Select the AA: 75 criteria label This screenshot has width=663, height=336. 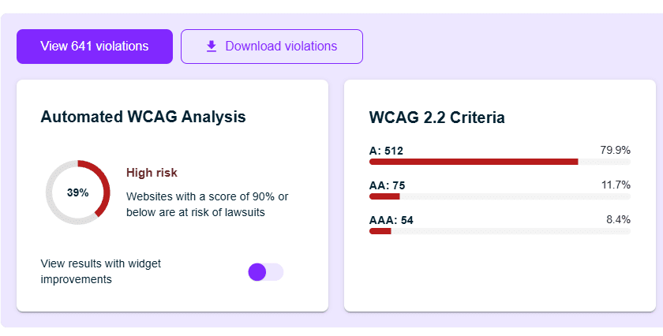(387, 185)
